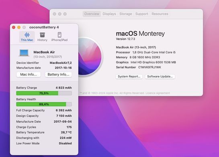Click the Battery Health 89,4% bar
The image size is (219, 157).
(44, 104)
